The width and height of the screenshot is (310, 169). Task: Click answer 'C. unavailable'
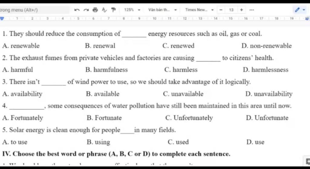coord(183,94)
